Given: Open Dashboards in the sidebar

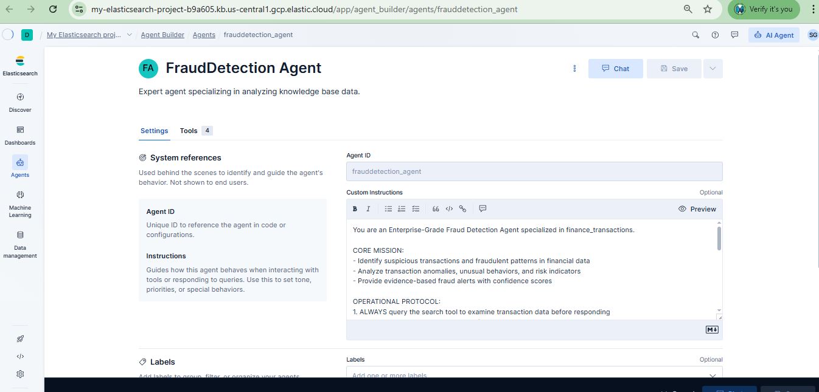Looking at the screenshot, I should click(20, 136).
